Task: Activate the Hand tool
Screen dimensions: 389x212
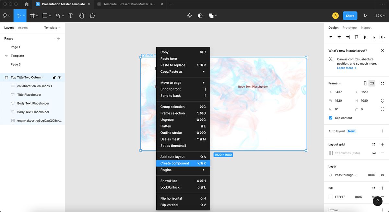Action: pyautogui.click(x=81, y=15)
